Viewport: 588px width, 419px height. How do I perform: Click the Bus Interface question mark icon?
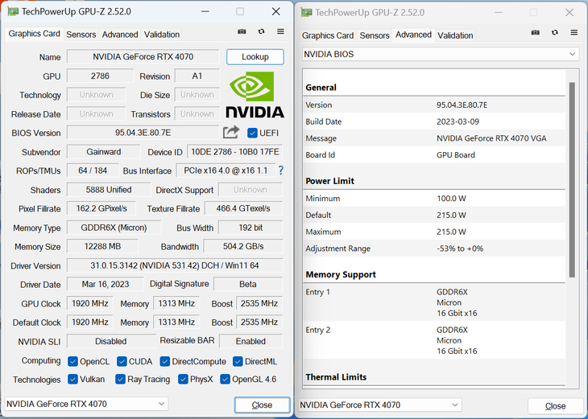[x=281, y=170]
